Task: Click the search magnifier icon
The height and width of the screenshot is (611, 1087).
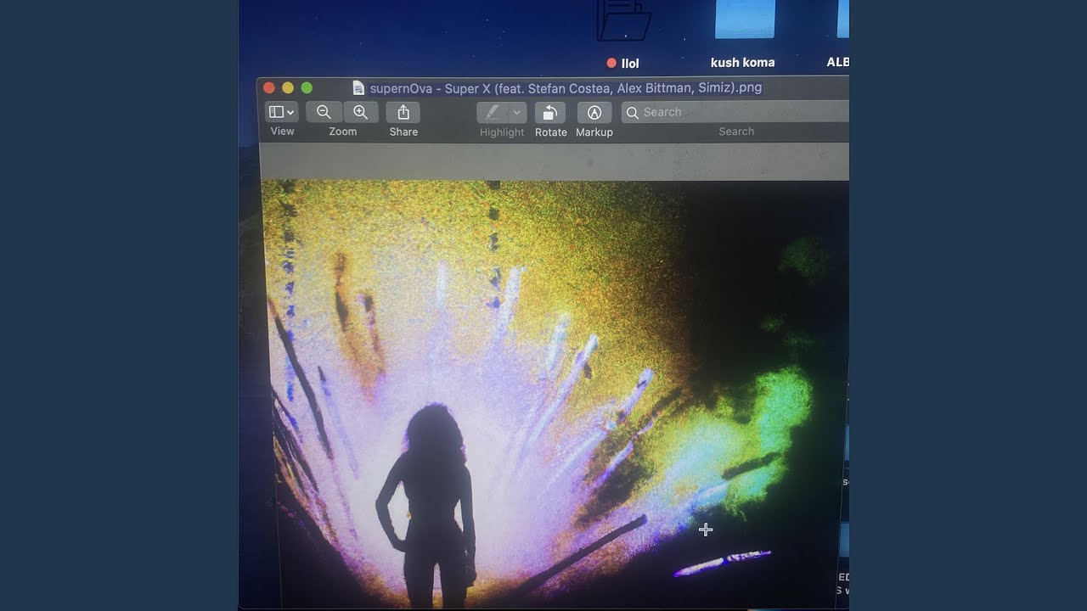Action: tap(632, 112)
